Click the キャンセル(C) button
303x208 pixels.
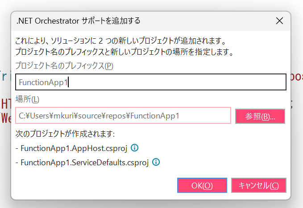point(258,185)
